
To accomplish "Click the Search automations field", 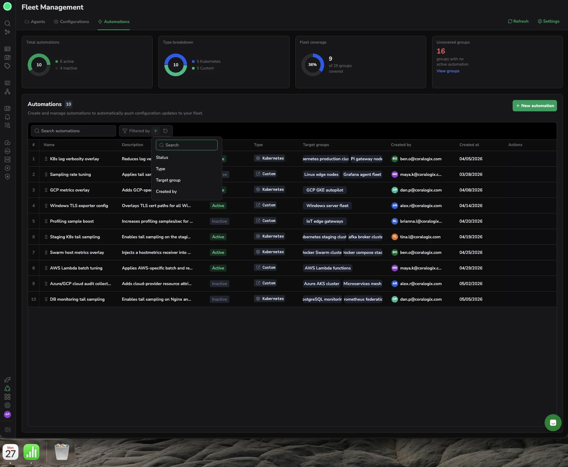I will point(73,131).
